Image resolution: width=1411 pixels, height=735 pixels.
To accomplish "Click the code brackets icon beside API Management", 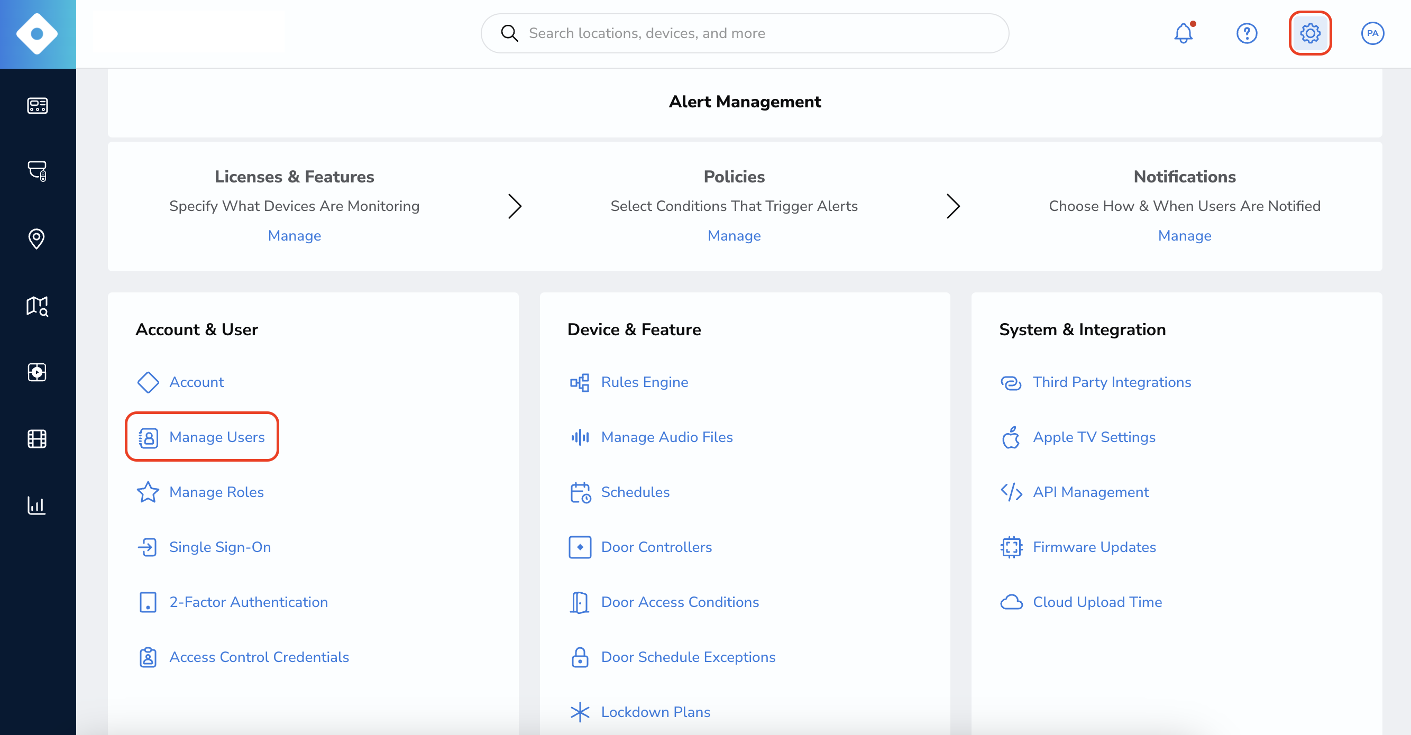I will pyautogui.click(x=1011, y=492).
